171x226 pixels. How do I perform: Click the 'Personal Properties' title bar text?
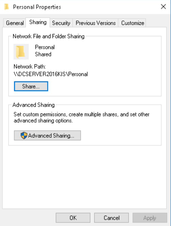pyautogui.click(x=37, y=7)
